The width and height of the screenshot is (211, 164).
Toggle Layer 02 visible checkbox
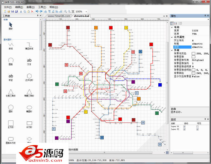(x=197, y=129)
